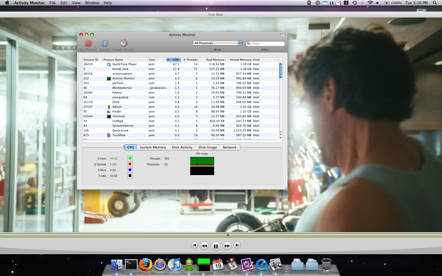Screen dimensions: 442x276
Task: Sort by the # Threads column header
Action: point(189,60)
